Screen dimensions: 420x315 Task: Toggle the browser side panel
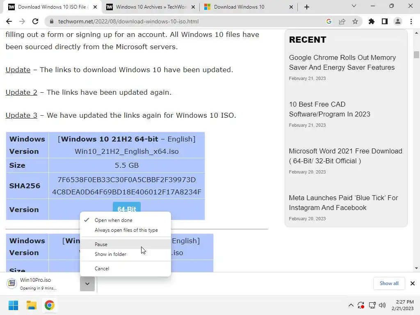[384, 21]
